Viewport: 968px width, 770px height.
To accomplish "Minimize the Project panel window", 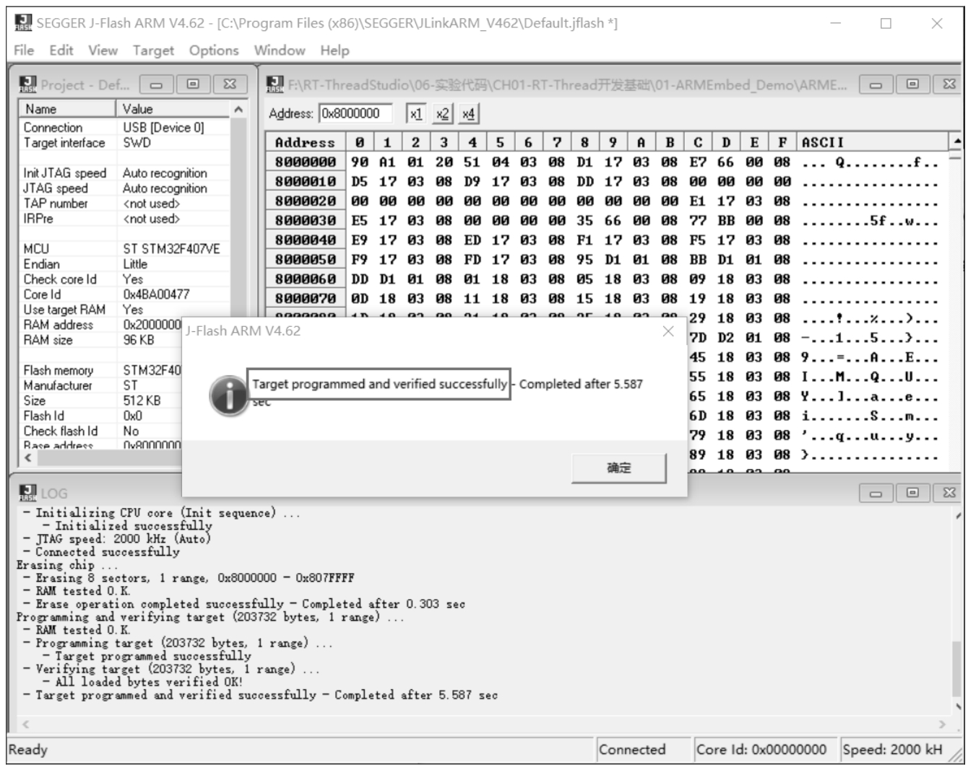I will (x=156, y=84).
